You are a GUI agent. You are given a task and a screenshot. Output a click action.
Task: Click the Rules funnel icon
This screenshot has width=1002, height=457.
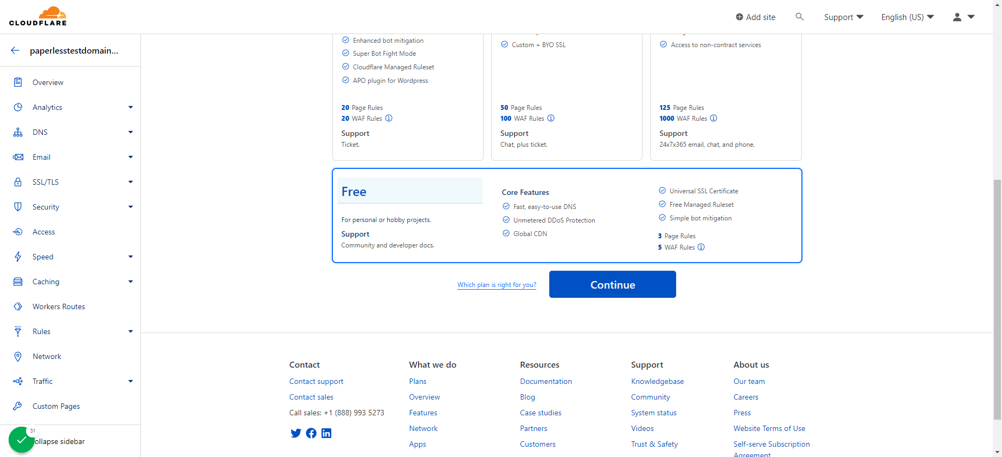[x=18, y=331]
